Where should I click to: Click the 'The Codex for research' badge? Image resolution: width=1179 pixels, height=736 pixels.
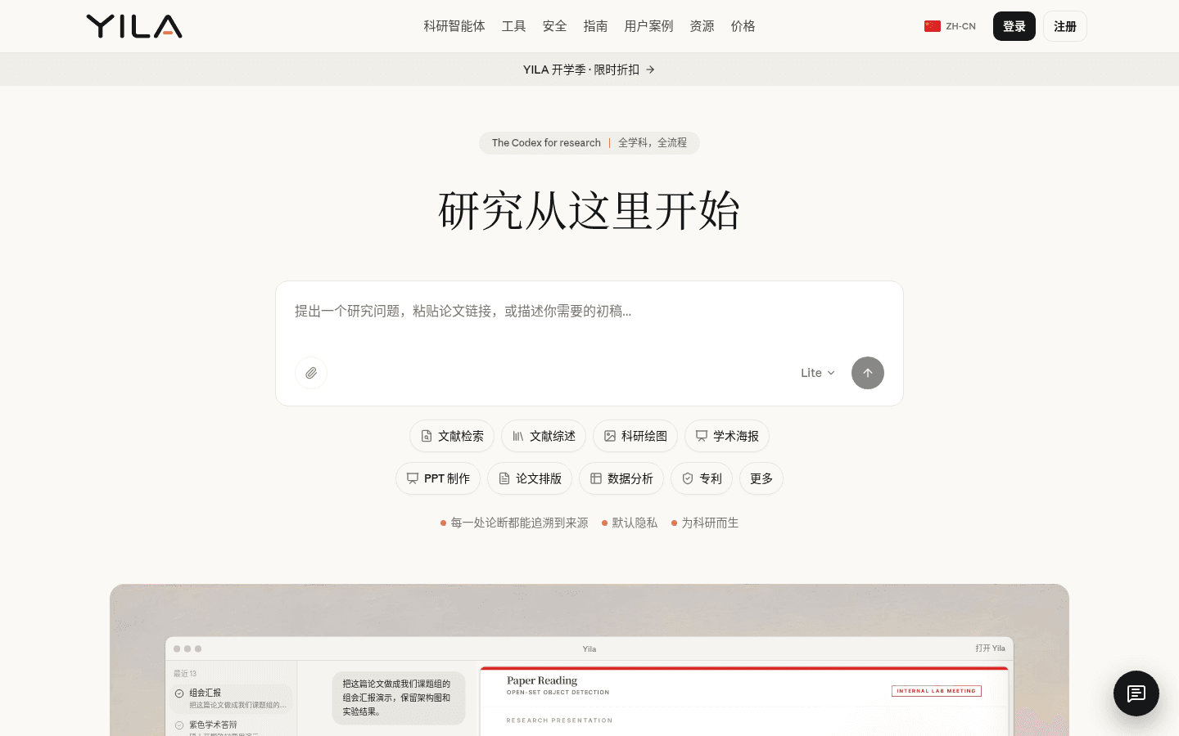[x=589, y=142]
